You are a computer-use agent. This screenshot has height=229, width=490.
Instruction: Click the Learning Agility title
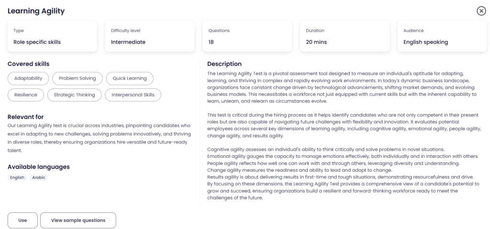(x=36, y=11)
